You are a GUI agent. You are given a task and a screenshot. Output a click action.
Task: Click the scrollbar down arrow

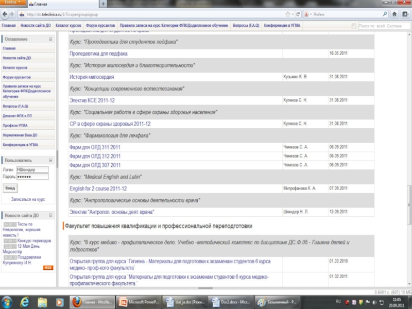coord(409,284)
